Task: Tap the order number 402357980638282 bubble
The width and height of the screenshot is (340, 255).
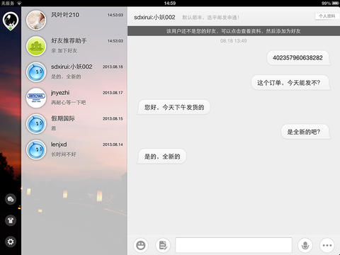Action: tap(298, 58)
